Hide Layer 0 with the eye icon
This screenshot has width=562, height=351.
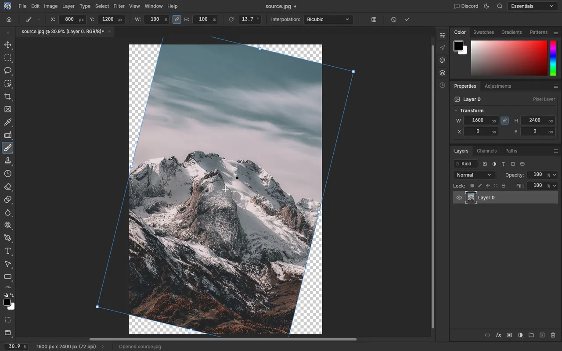459,198
